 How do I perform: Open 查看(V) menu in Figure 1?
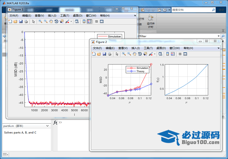click(40, 16)
